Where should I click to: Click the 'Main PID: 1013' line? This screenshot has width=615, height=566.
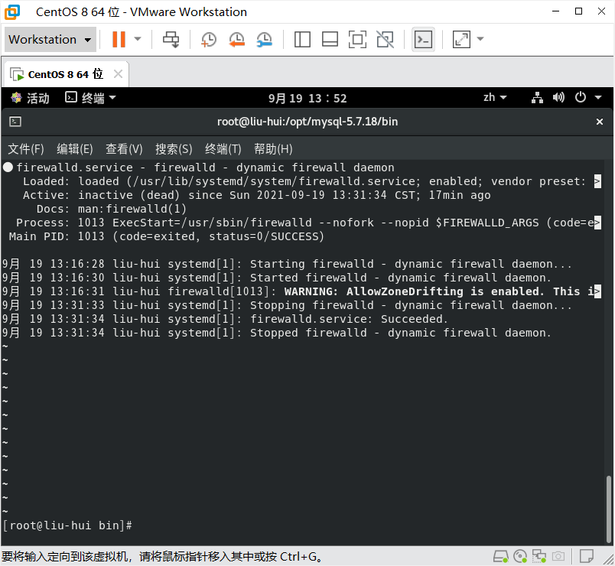(166, 236)
